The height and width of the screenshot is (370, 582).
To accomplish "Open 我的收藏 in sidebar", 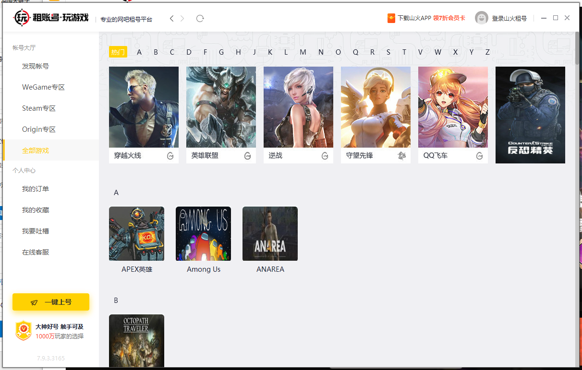I will (x=36, y=210).
